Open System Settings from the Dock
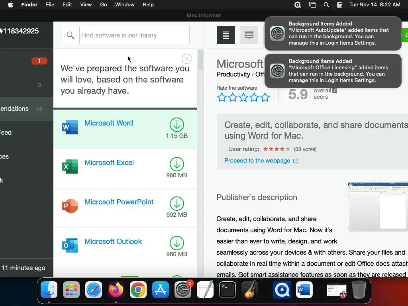Image resolution: width=408 pixels, height=306 pixels. [x=182, y=290]
